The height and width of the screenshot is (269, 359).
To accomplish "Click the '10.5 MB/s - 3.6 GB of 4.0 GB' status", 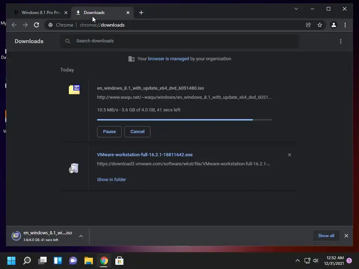I will tap(138, 110).
